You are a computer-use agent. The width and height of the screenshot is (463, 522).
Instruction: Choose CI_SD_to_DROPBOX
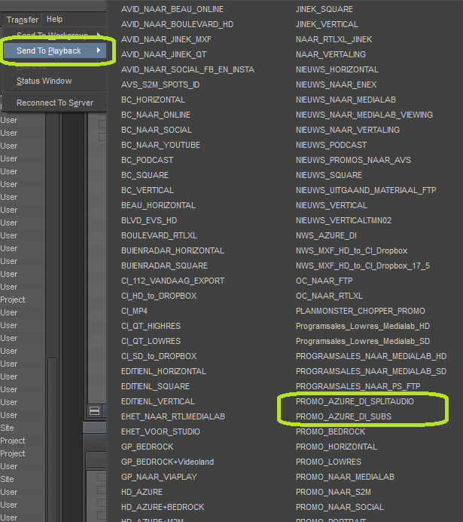point(159,356)
